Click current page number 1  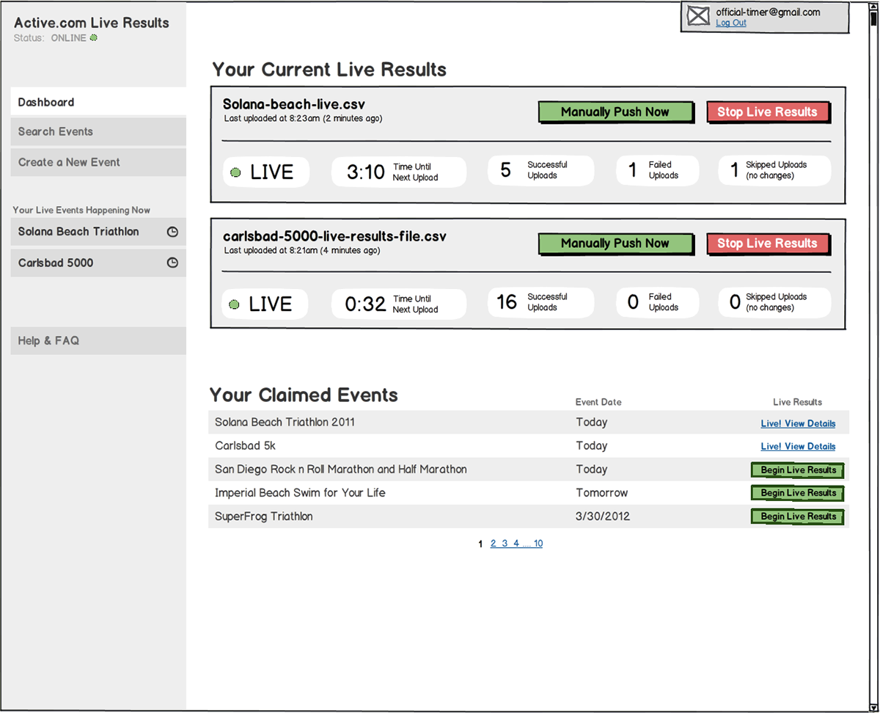pyautogui.click(x=480, y=544)
